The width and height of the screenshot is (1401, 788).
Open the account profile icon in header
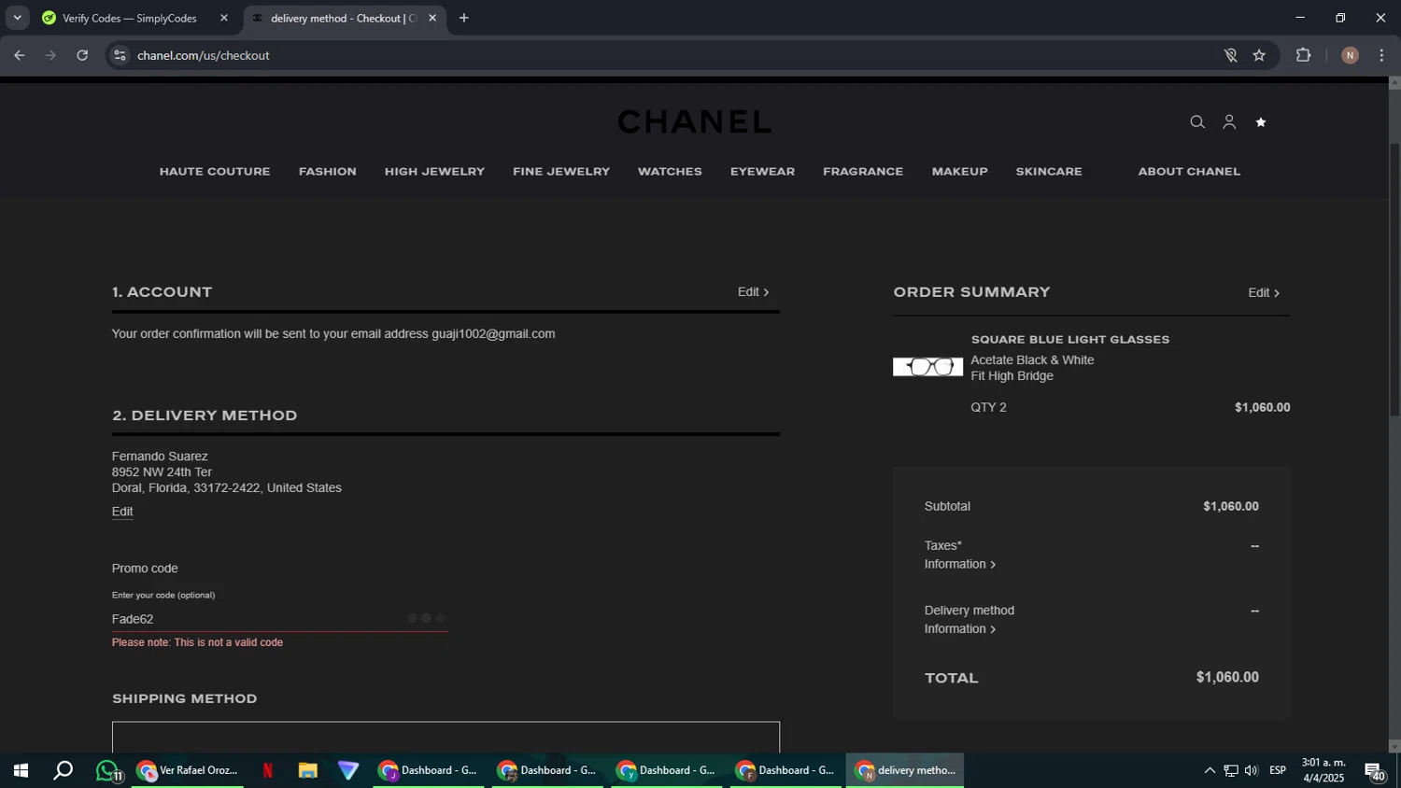(x=1229, y=122)
